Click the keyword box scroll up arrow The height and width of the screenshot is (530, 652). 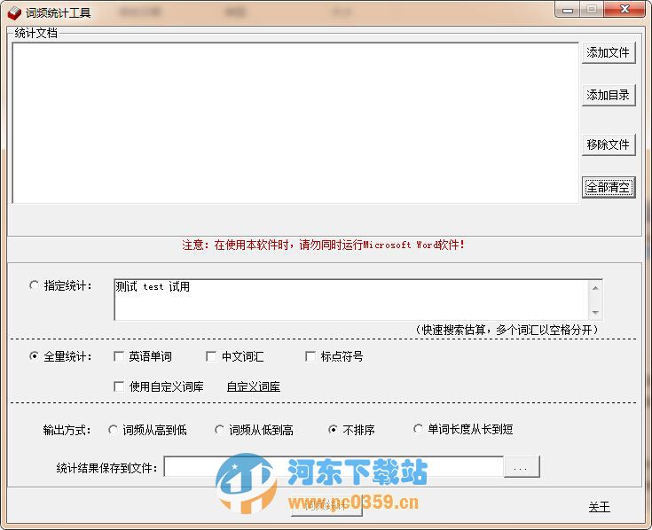pyautogui.click(x=595, y=288)
